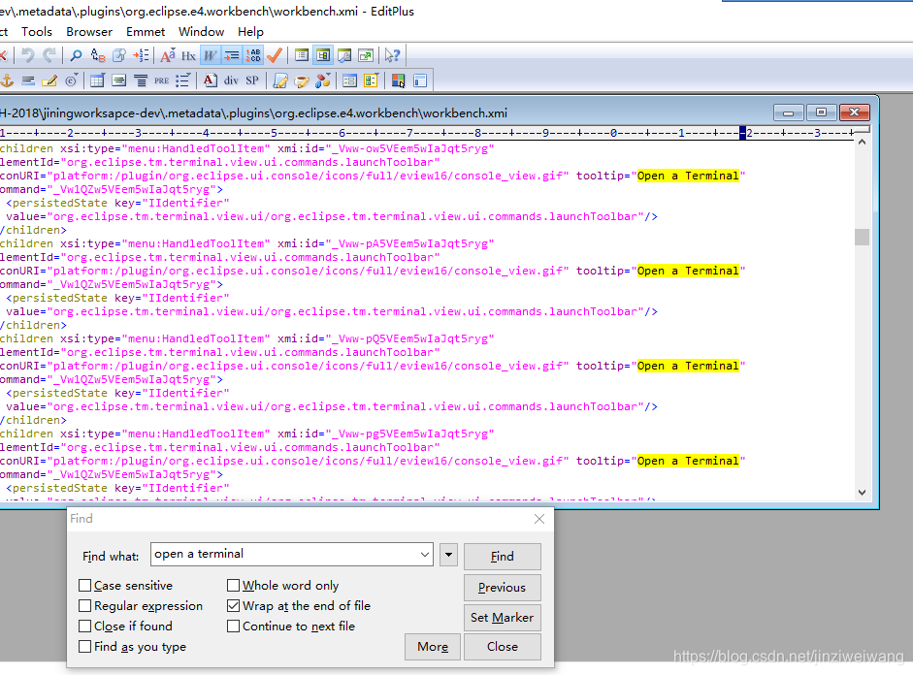
Task: Click the Java cup applet icon
Action: click(x=302, y=80)
